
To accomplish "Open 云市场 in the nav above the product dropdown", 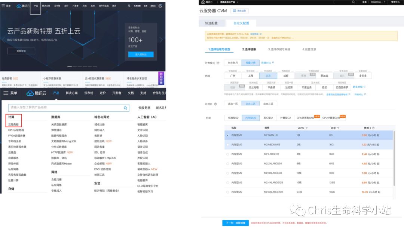I will [89, 93].
